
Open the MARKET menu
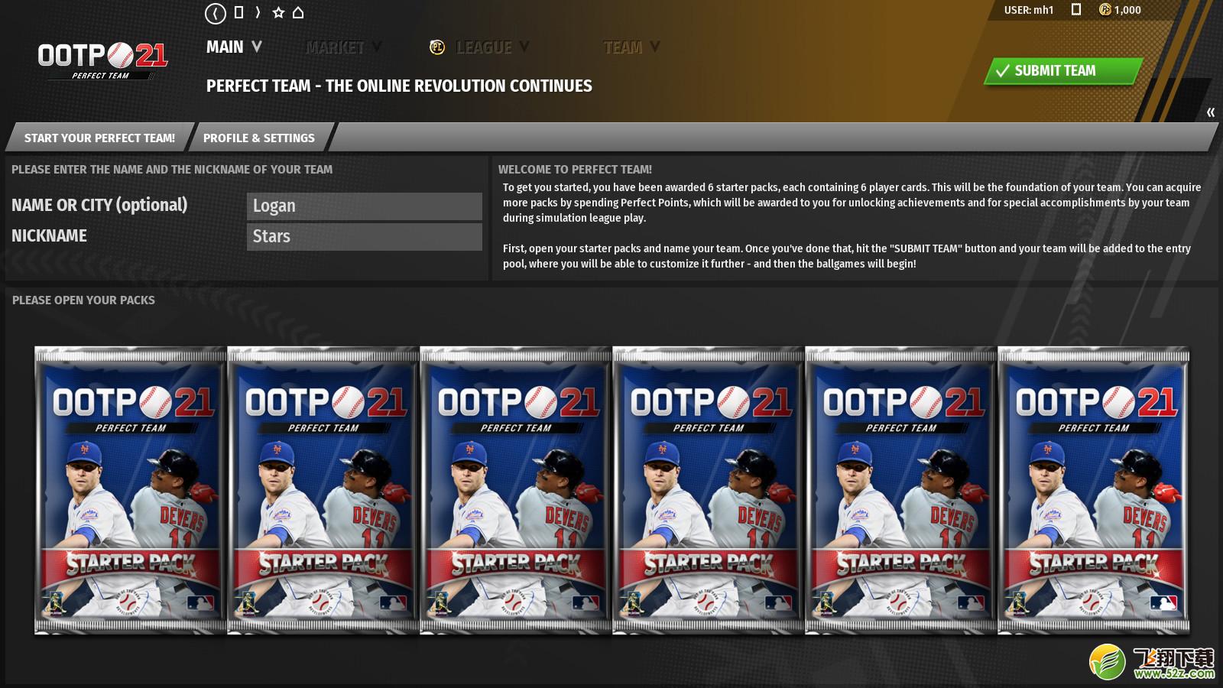tap(335, 47)
